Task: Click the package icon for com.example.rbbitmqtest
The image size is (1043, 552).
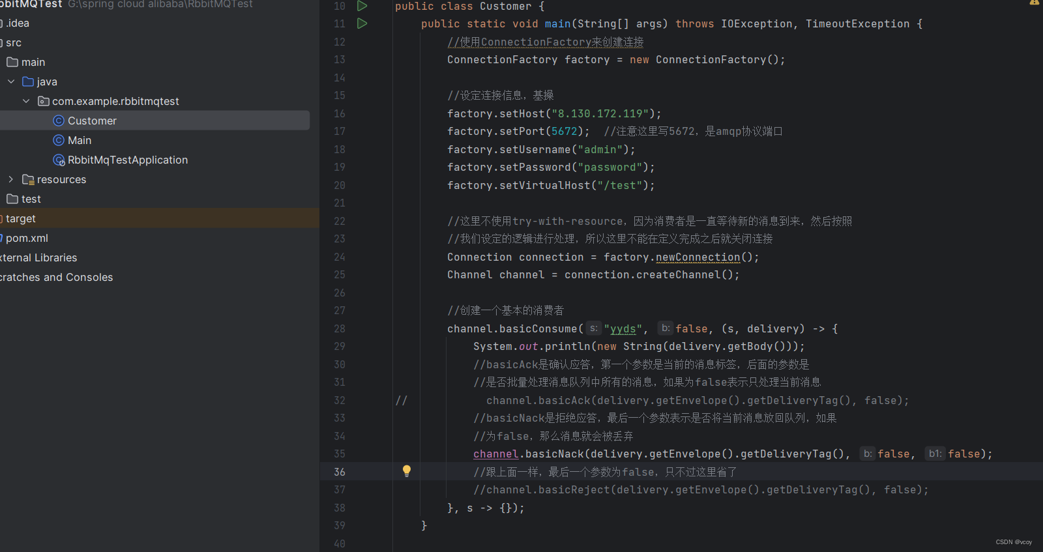Action: 44,101
